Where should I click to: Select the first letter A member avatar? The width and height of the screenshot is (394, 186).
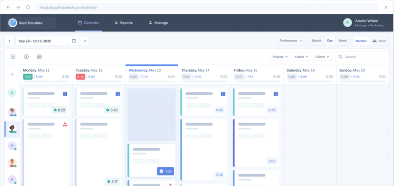tap(12, 146)
